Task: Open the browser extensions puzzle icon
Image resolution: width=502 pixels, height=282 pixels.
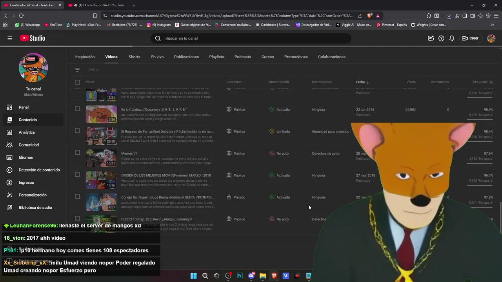Action: (429, 16)
